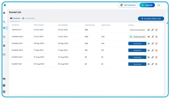Screen dimensions: 170x98
Task: Click the 359 valid emails value
Action: click(103, 37)
